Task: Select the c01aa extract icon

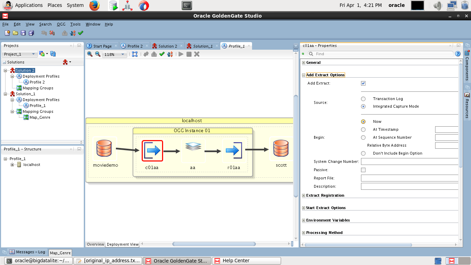Action: 152,150
